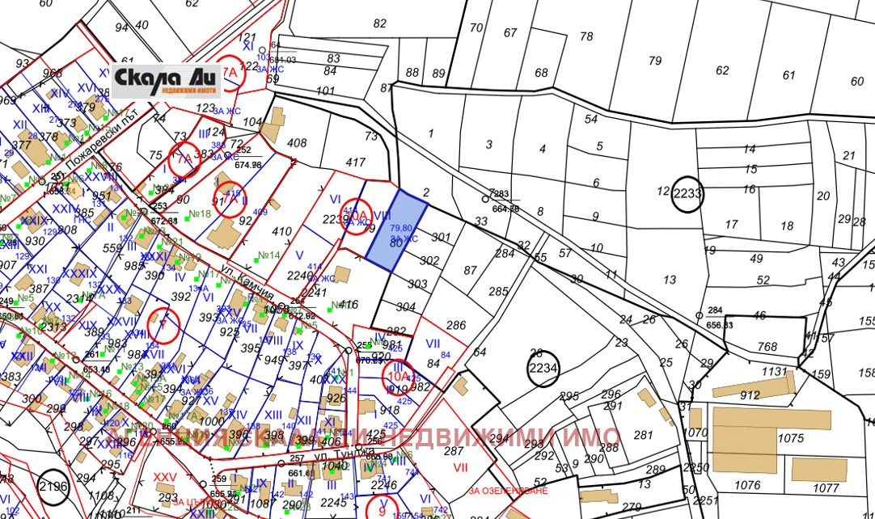Select the blue highlighted parcel VIII

(396, 229)
